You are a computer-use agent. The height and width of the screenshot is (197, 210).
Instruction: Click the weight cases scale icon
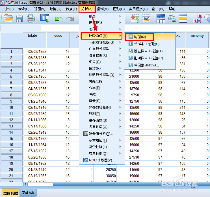[x=172, y=18]
